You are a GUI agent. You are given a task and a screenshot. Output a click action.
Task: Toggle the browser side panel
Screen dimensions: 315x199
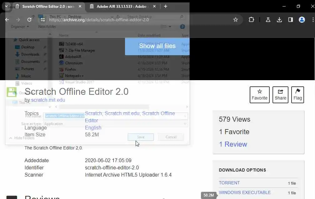291,20
